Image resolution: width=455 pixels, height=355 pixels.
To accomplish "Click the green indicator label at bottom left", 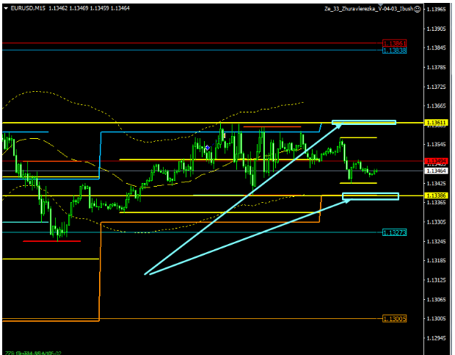I will click(x=33, y=353).
